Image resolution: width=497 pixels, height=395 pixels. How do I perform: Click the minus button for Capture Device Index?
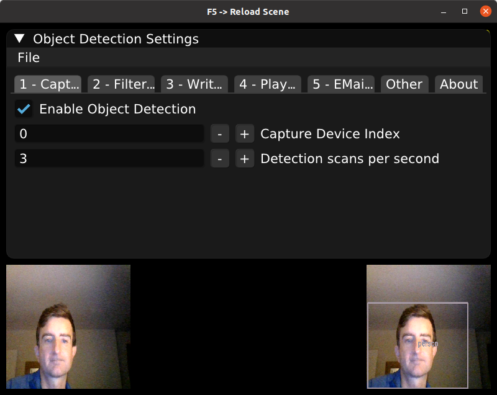[x=219, y=133]
